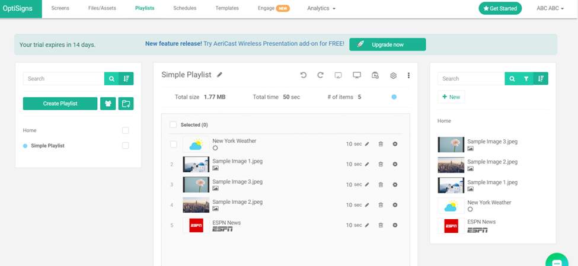This screenshot has width=578, height=266.
Task: Click the redo icon in playlist toolbar
Action: [x=320, y=75]
